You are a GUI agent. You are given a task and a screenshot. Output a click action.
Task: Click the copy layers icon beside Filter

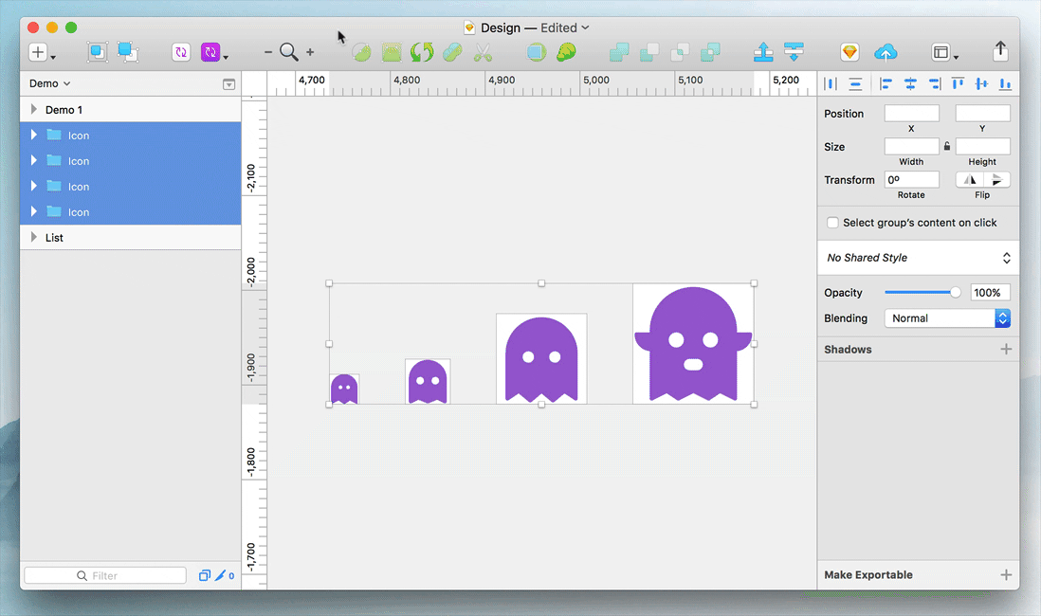(205, 575)
